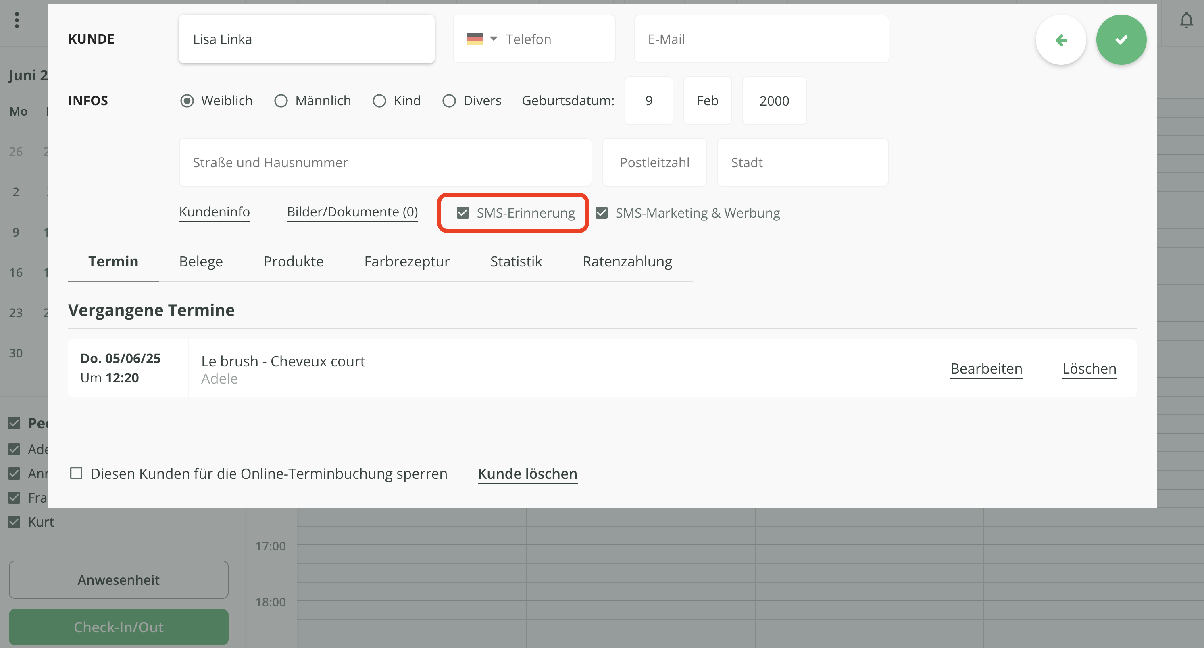This screenshot has width=1204, height=648.
Task: Enable blocking this customer from online booking
Action: [76, 473]
